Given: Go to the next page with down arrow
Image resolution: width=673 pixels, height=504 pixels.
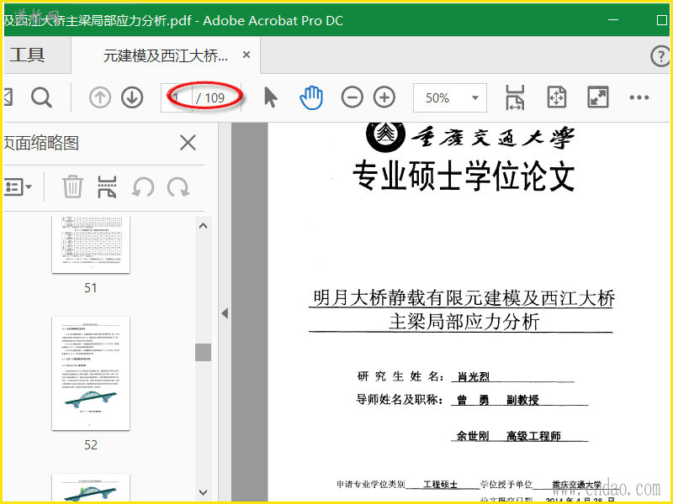Looking at the screenshot, I should coord(132,97).
